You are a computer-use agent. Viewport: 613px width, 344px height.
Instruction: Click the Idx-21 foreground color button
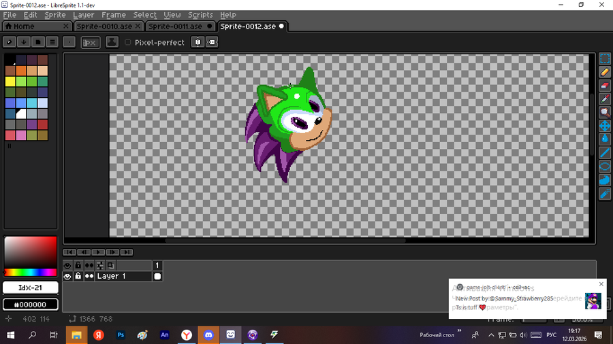pos(31,288)
